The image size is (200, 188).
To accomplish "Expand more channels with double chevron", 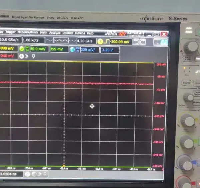I will pos(27,56).
